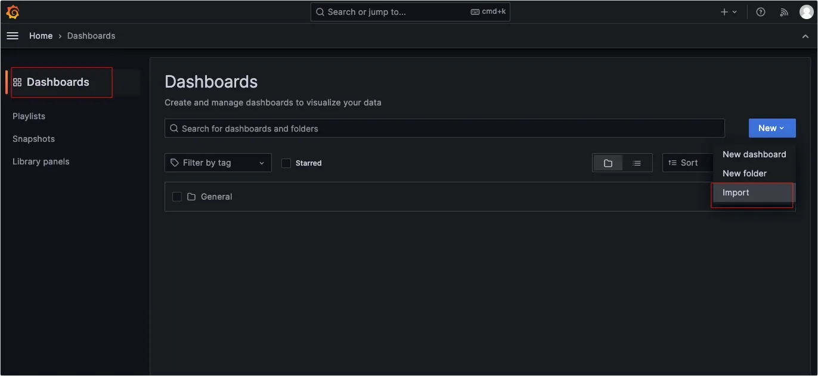This screenshot has height=376, width=818.
Task: Click the user profile avatar
Action: point(806,12)
